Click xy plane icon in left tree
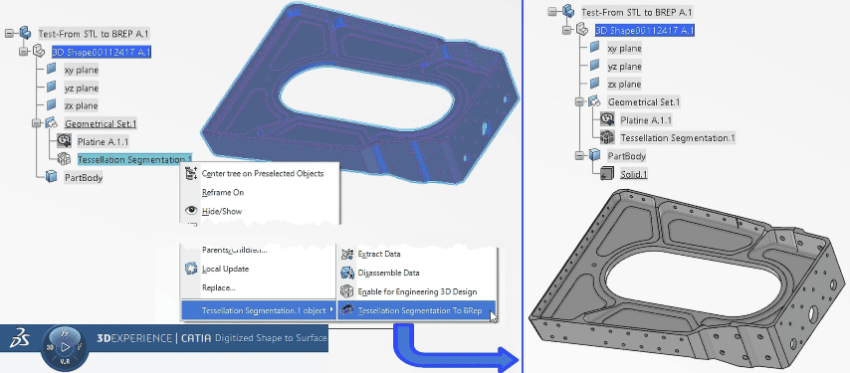 pyautogui.click(x=51, y=70)
